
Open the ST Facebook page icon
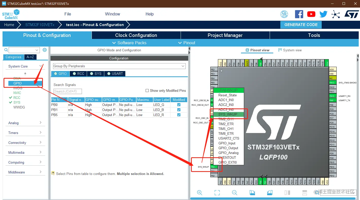click(x=299, y=14)
